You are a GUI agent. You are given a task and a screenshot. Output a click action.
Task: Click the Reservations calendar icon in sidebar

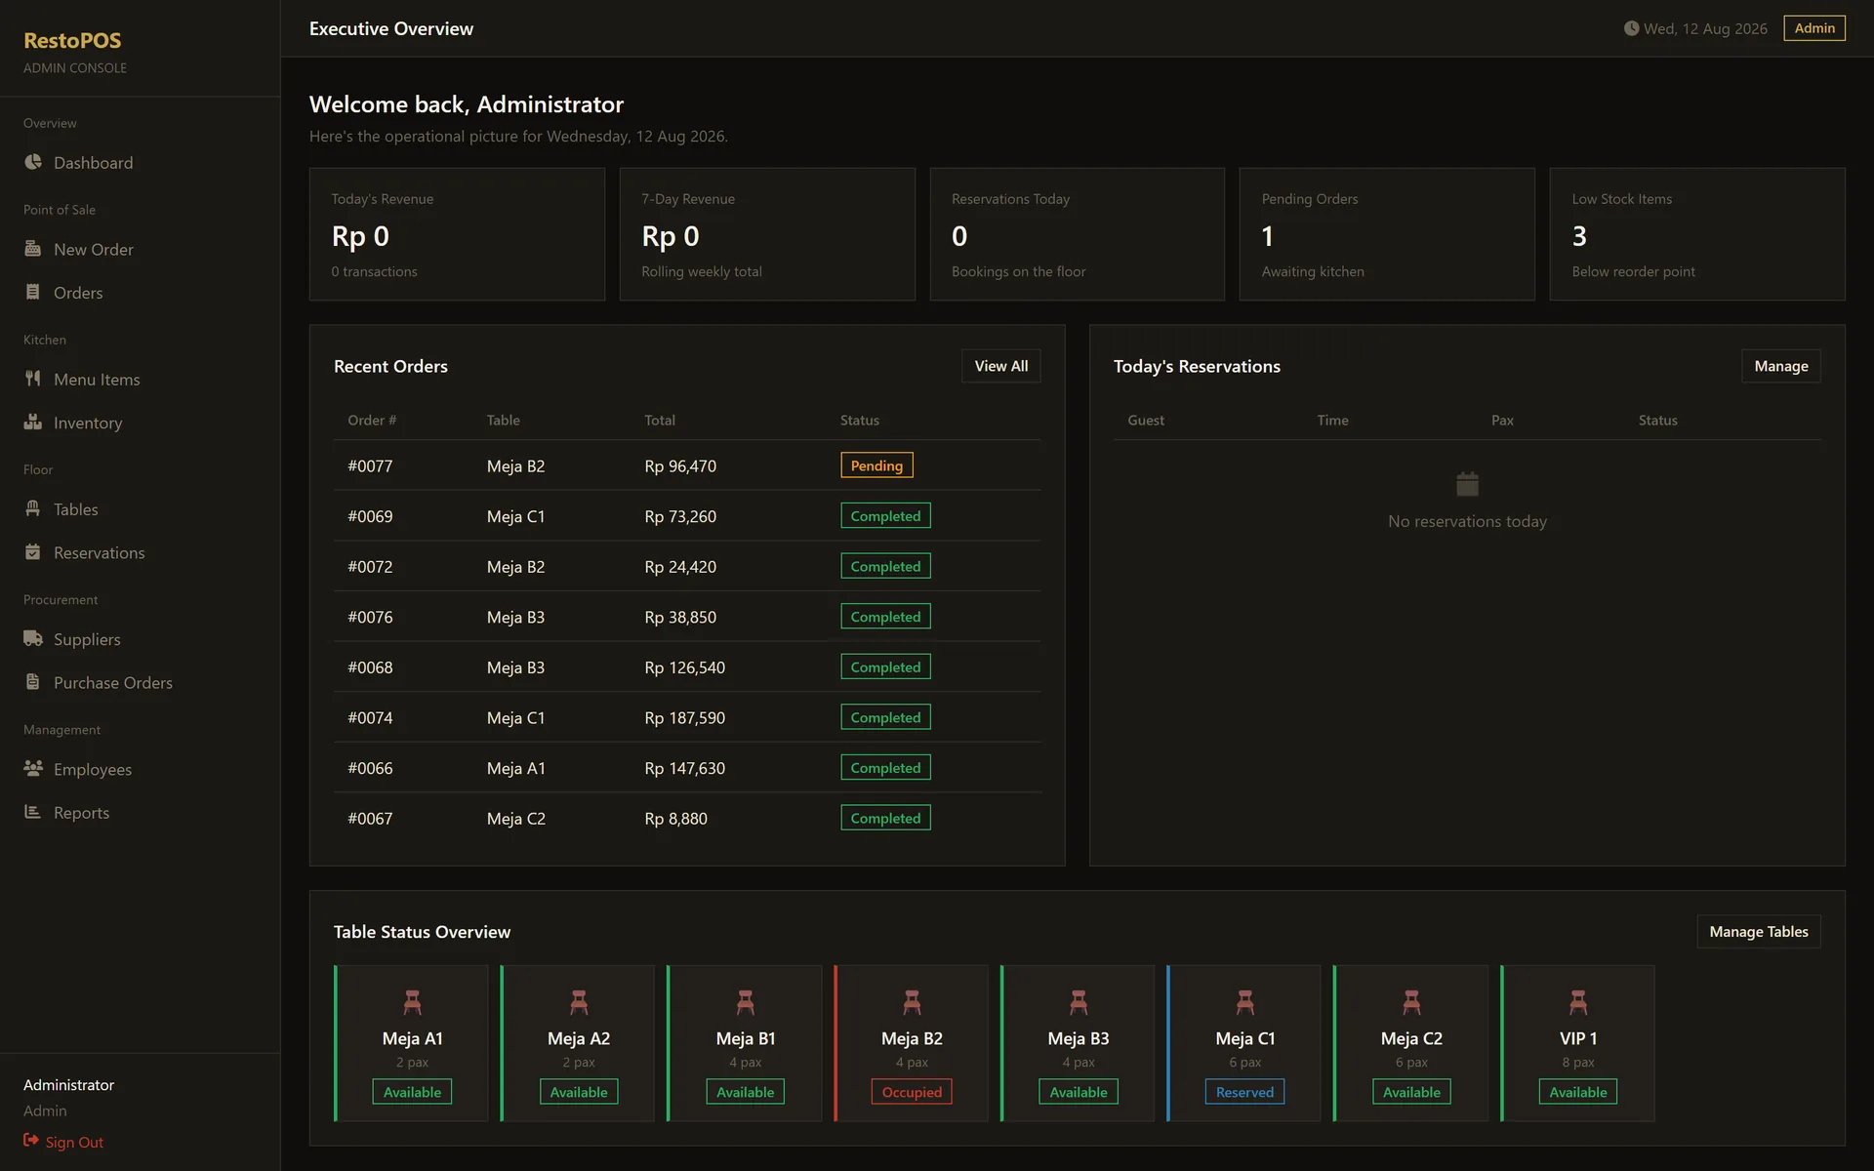click(33, 551)
